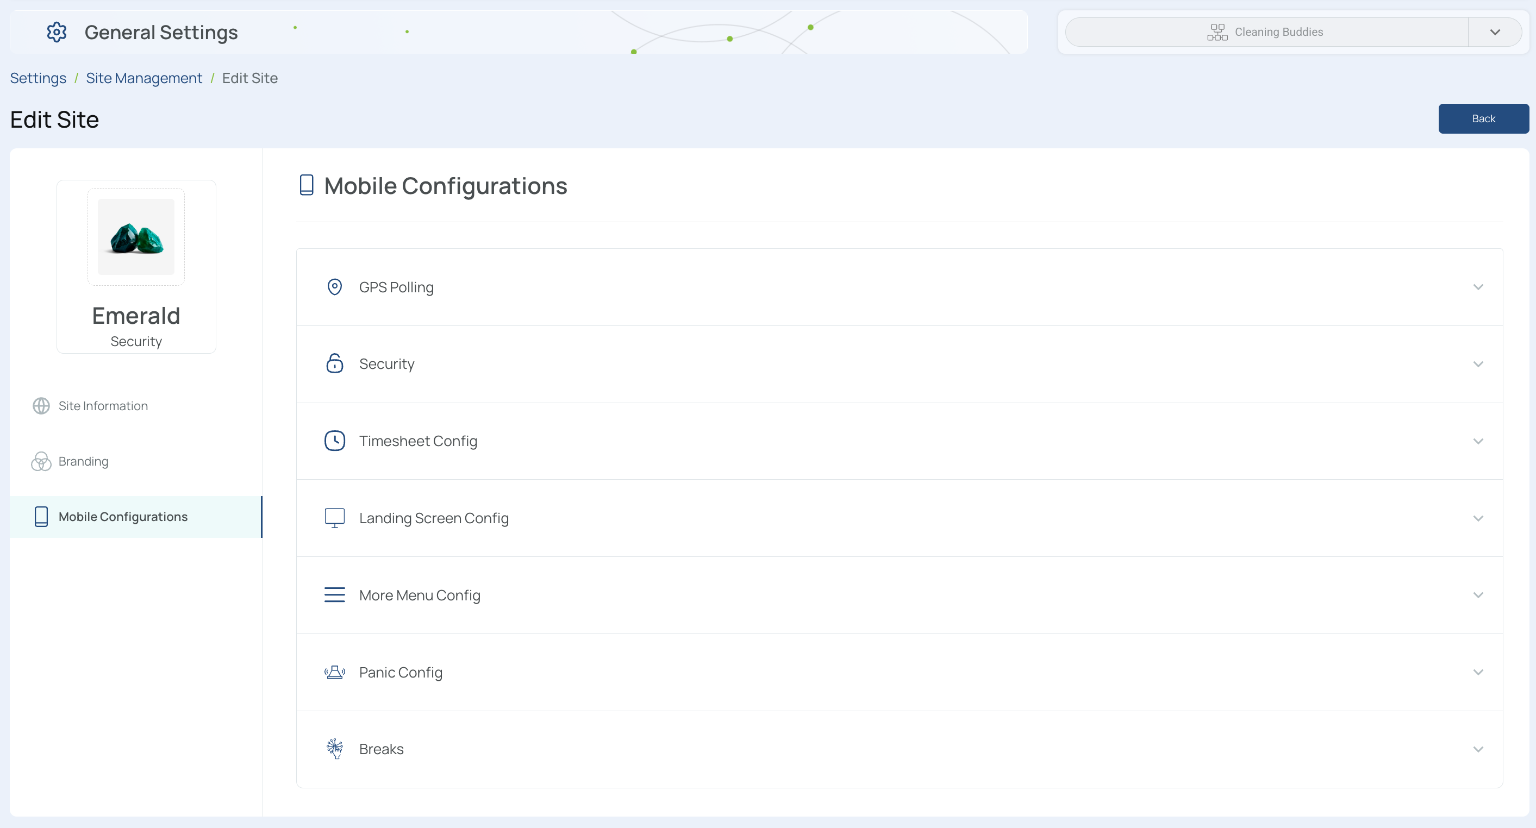Viewport: 1536px width, 828px height.
Task: Click the General Settings gear icon
Action: coord(57,32)
